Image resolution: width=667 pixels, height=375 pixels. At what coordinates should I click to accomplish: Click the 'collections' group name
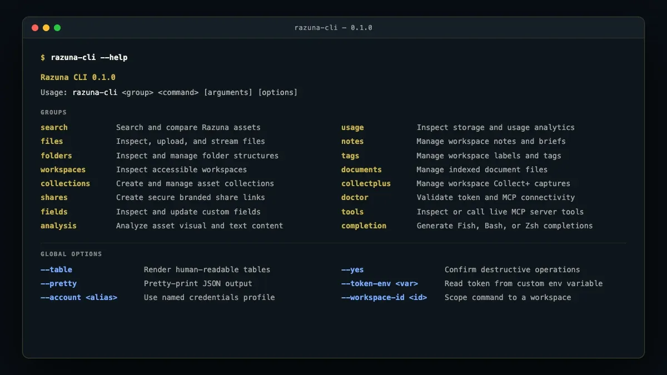tap(65, 183)
